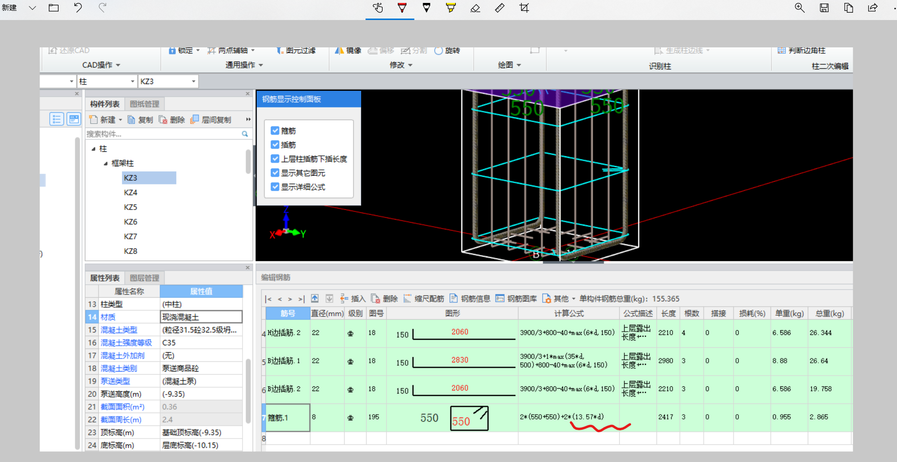Click the 新建 new snip button

[x=9, y=8]
